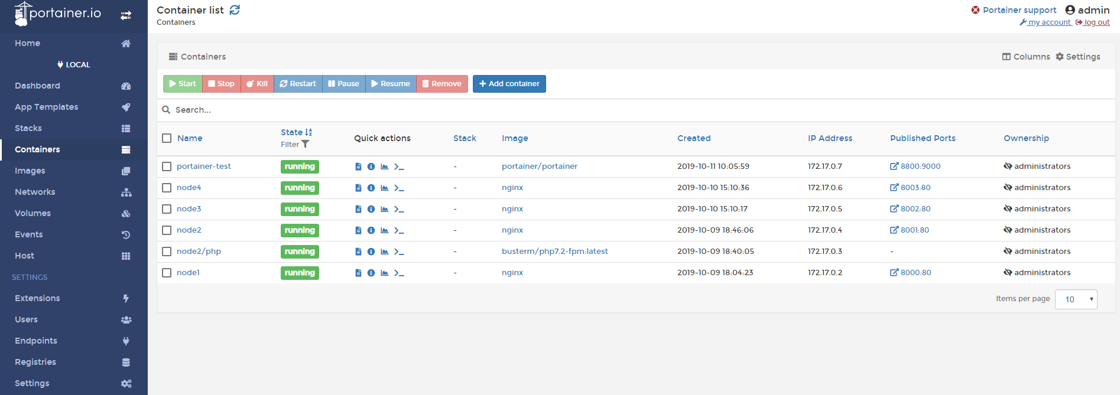1120x395 pixels.
Task: Sort by the Name column header
Action: [x=190, y=138]
